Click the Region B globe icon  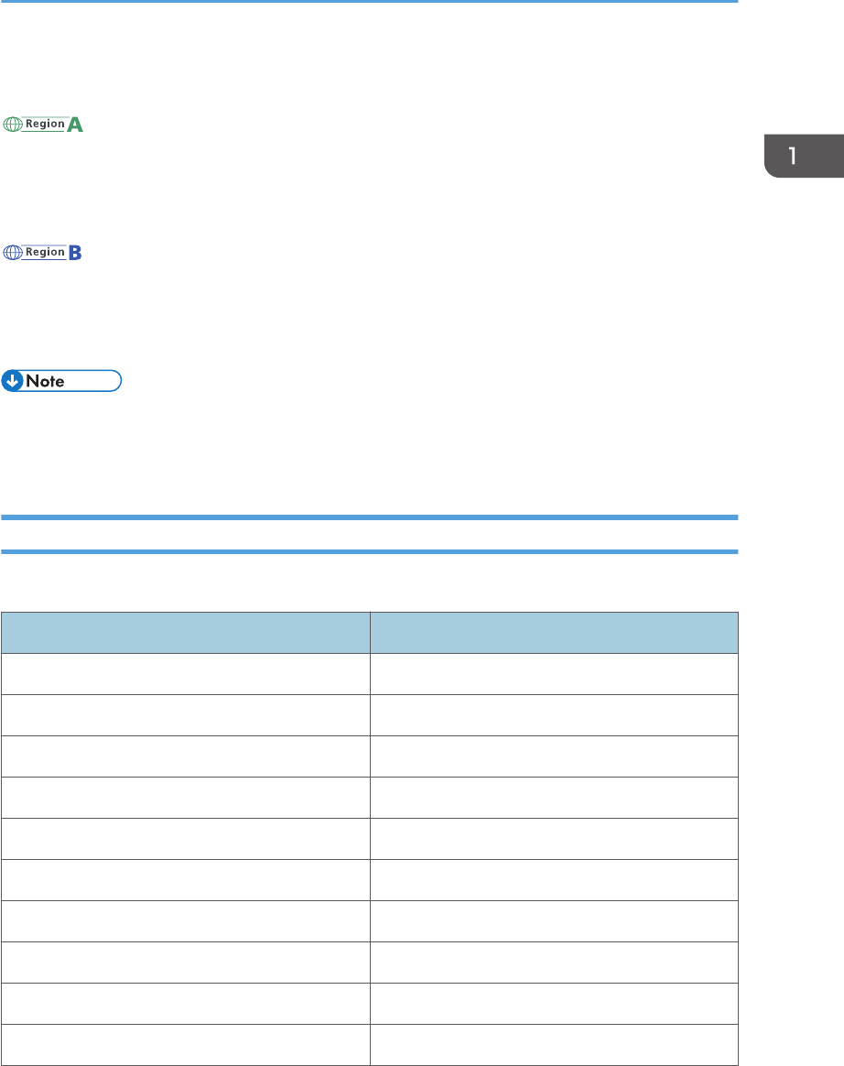point(13,252)
